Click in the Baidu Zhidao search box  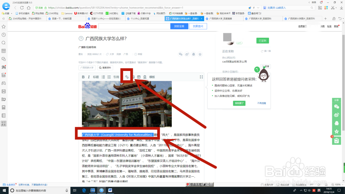[134, 26]
